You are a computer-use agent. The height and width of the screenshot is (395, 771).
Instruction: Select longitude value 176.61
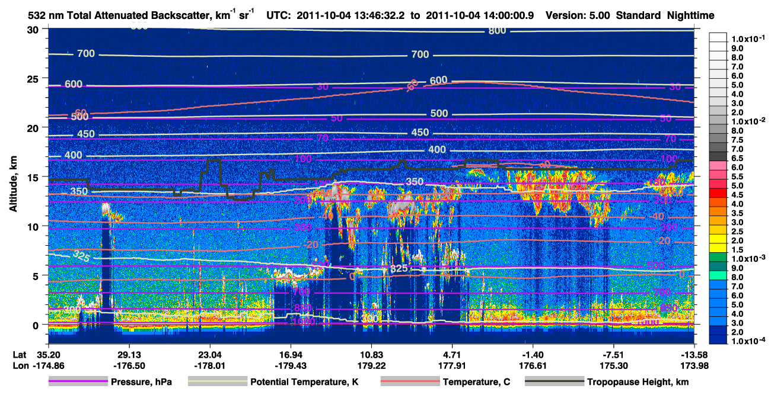[533, 365]
